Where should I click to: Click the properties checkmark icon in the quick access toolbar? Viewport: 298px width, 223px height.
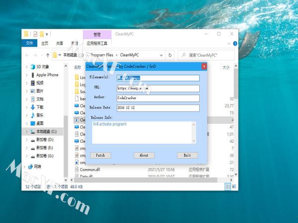point(35,34)
